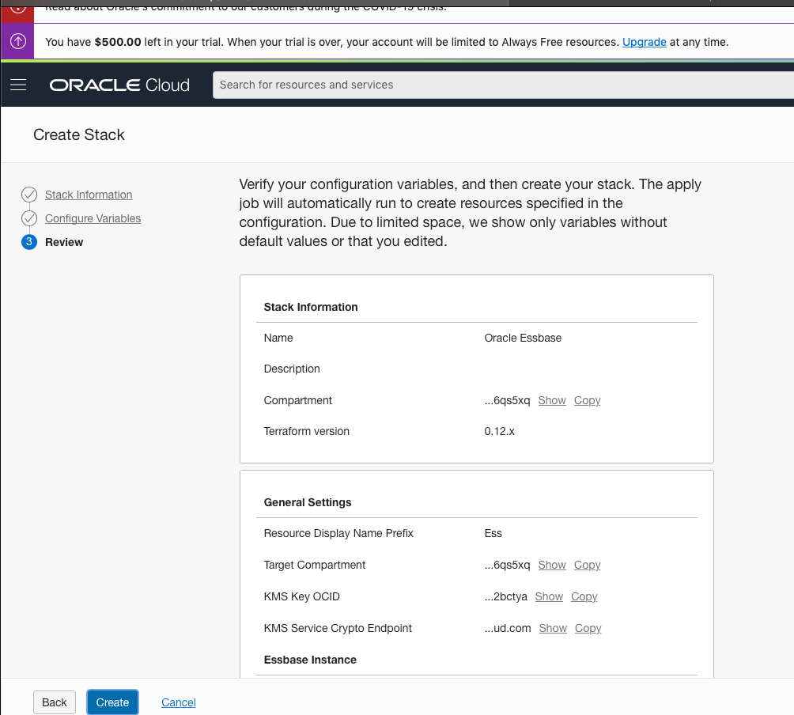Click the Upgrade link in trial banner
This screenshot has width=794, height=715.
pyautogui.click(x=644, y=42)
